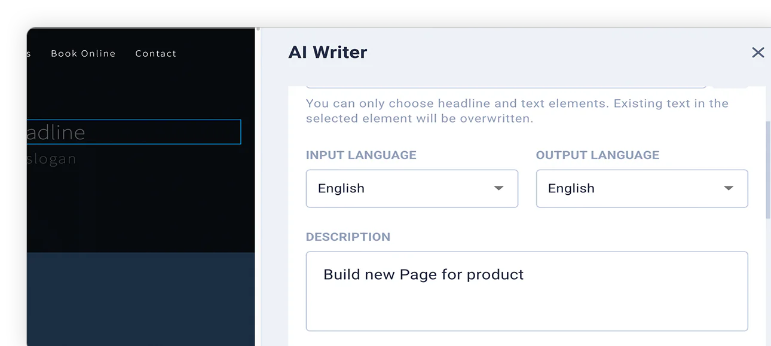
Task: Click the INPUT LANGUAGE label
Action: [x=360, y=155]
